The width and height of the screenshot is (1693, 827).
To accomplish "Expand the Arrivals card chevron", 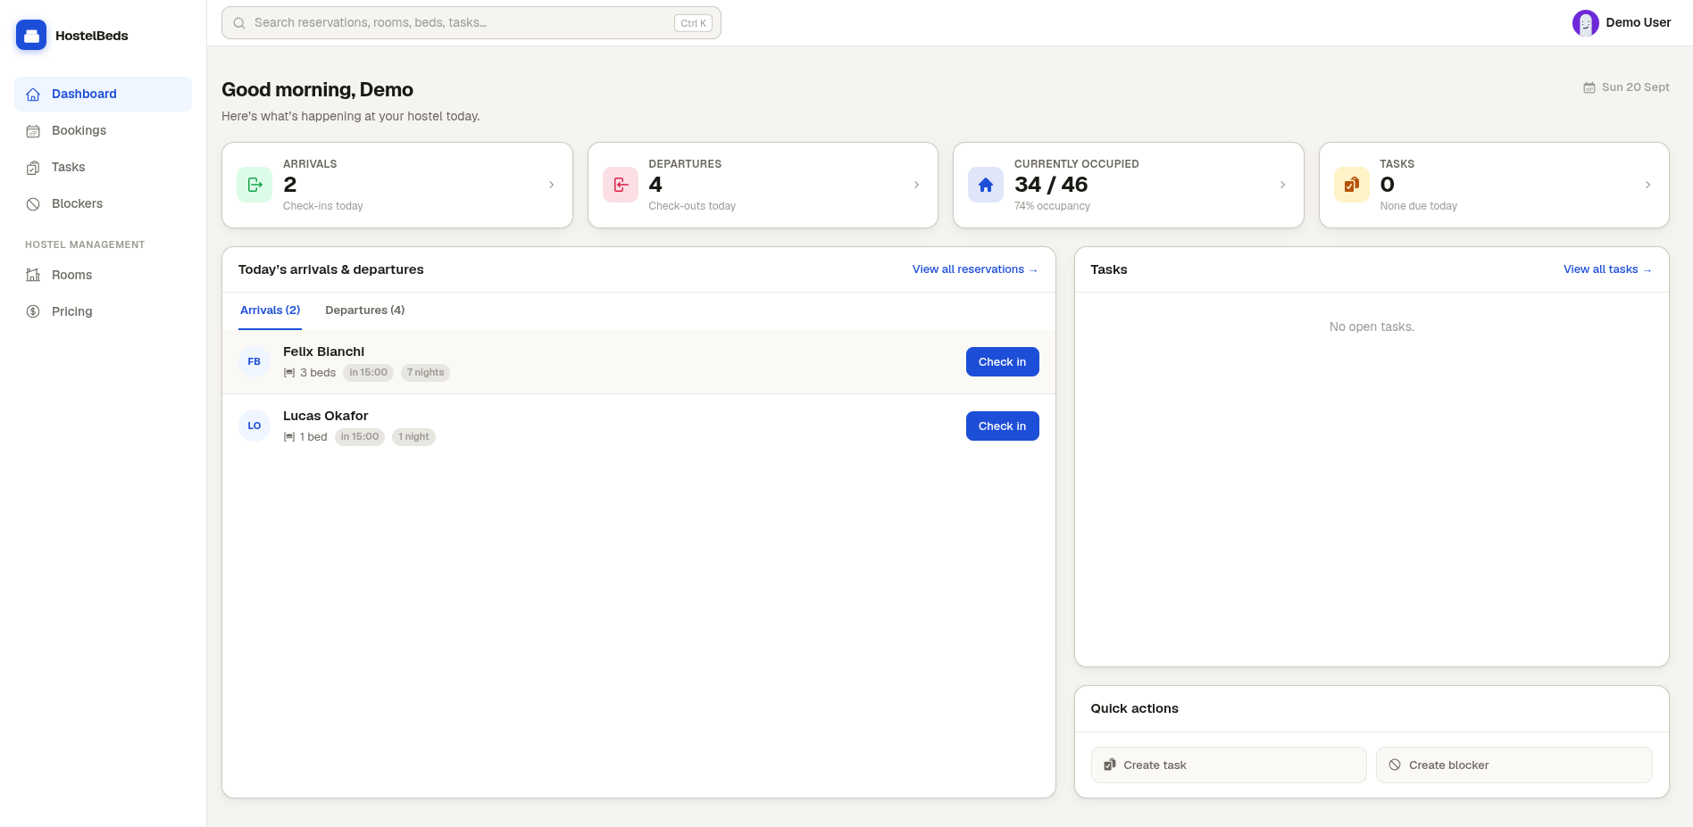I will click(551, 185).
